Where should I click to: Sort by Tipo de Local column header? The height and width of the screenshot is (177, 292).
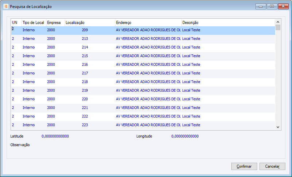34,23
